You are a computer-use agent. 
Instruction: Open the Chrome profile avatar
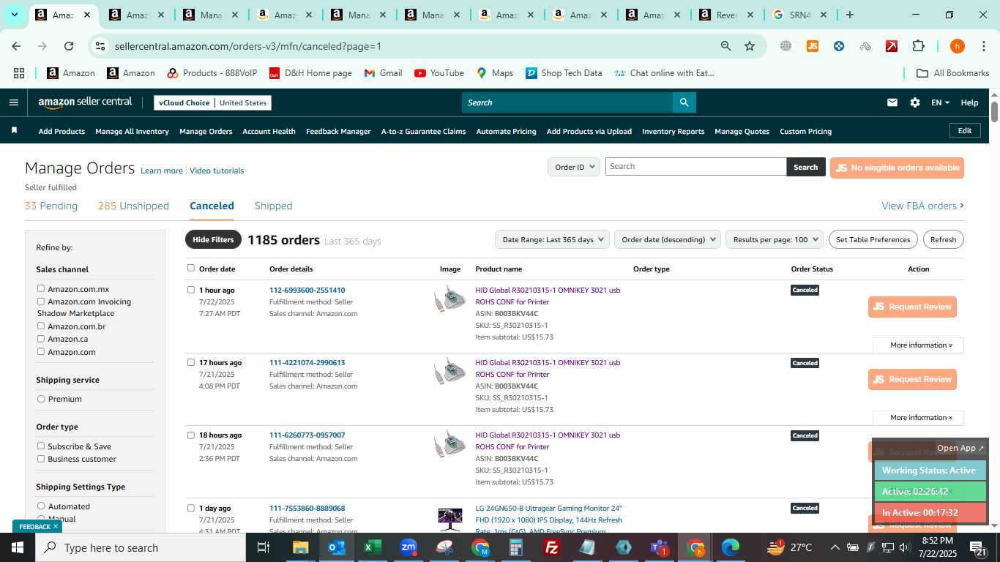coord(957,46)
